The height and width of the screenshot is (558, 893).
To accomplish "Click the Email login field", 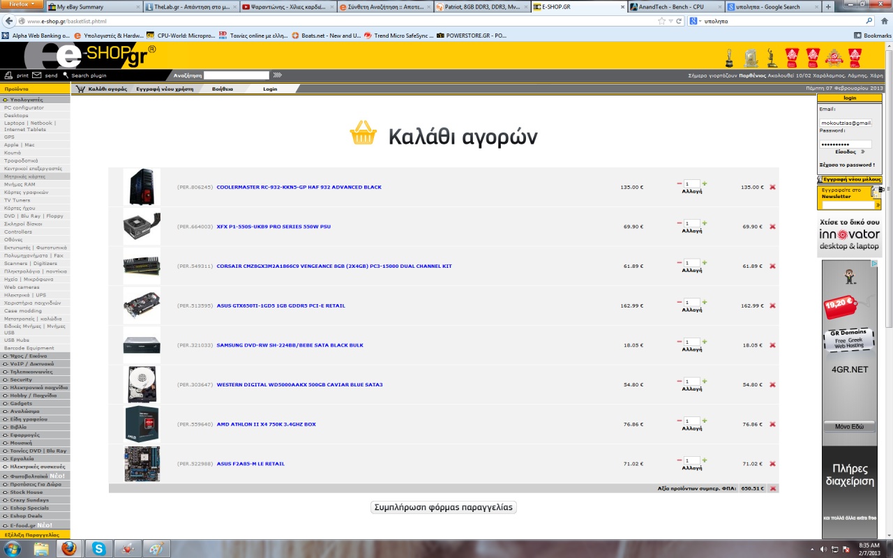I will [846, 122].
